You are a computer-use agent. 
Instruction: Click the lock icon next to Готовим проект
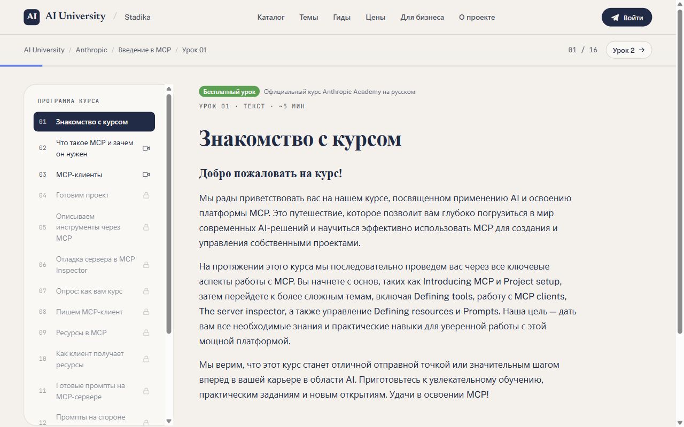pyautogui.click(x=146, y=195)
